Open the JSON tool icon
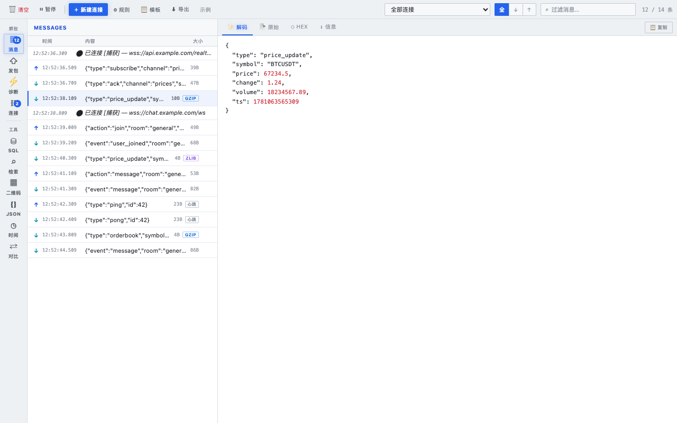The height and width of the screenshot is (423, 677). [14, 208]
